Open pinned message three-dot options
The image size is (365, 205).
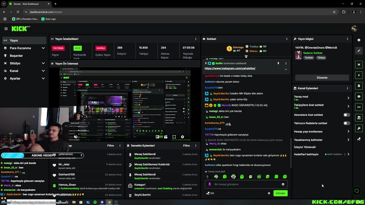coord(286,63)
